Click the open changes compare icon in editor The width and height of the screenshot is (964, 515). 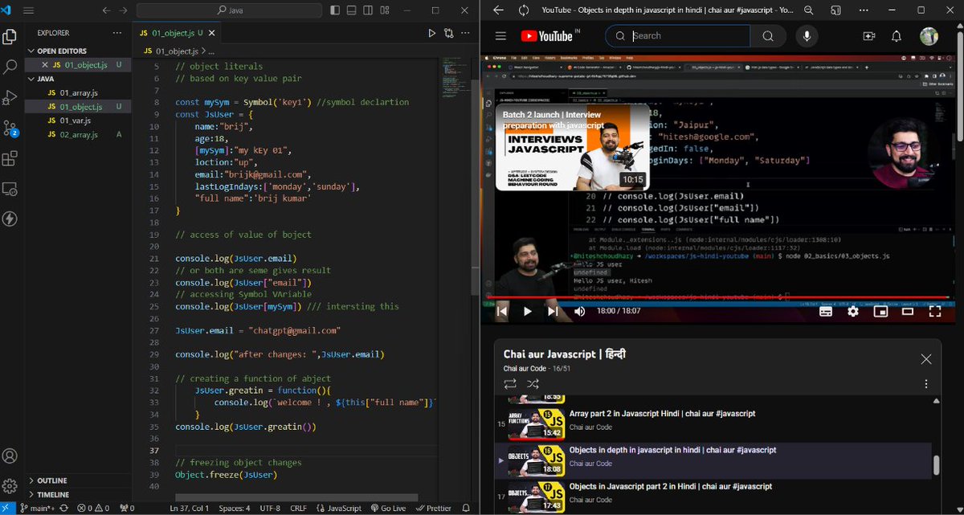[448, 33]
